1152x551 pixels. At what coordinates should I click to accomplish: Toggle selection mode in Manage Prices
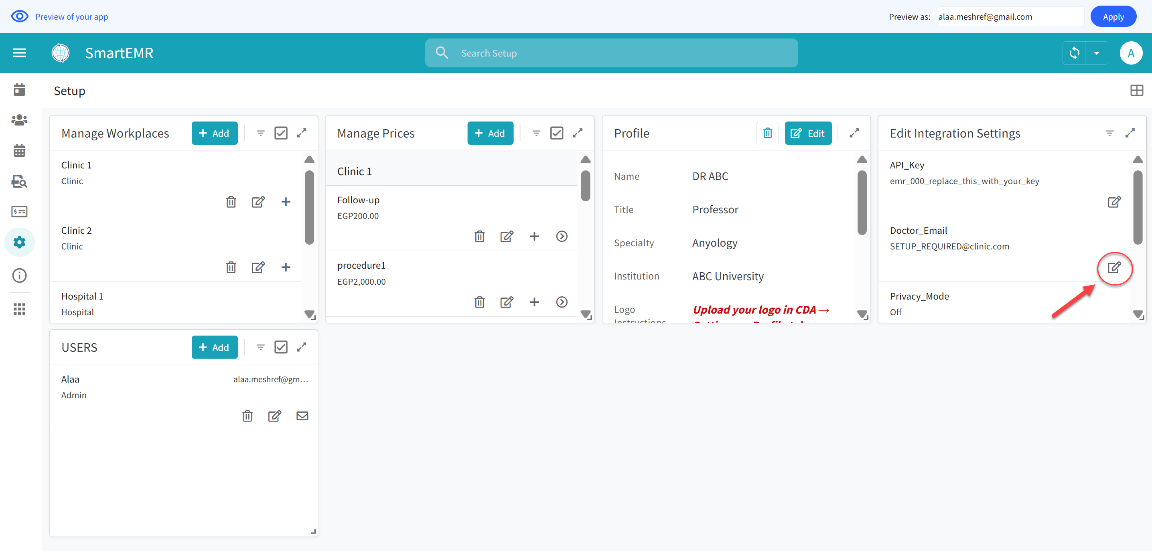pyautogui.click(x=556, y=133)
